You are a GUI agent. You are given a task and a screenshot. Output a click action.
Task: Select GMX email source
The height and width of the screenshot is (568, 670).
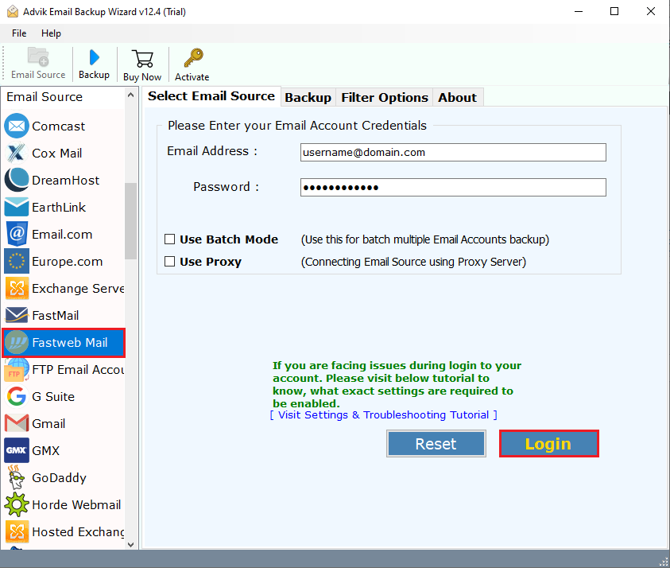click(64, 450)
